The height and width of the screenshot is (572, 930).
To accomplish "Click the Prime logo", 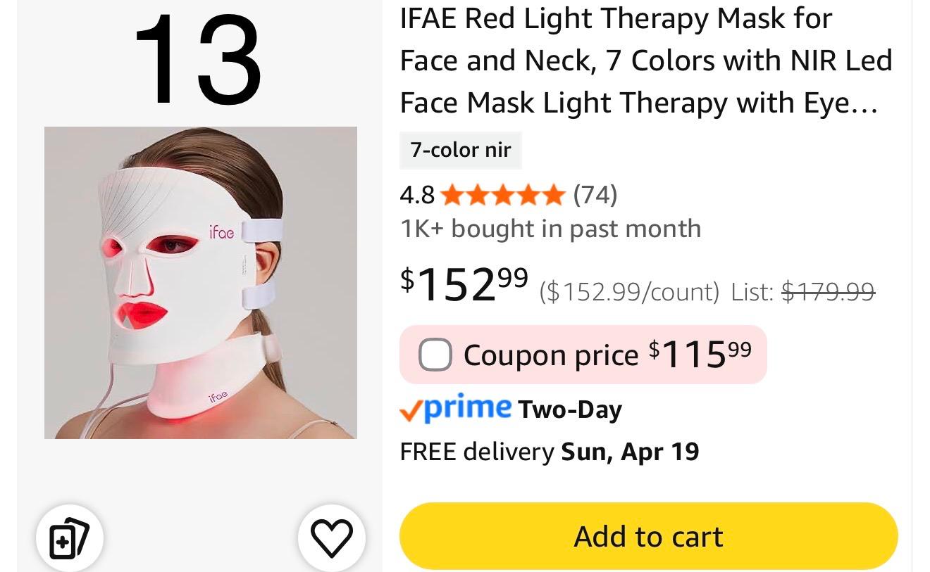I will [469, 407].
